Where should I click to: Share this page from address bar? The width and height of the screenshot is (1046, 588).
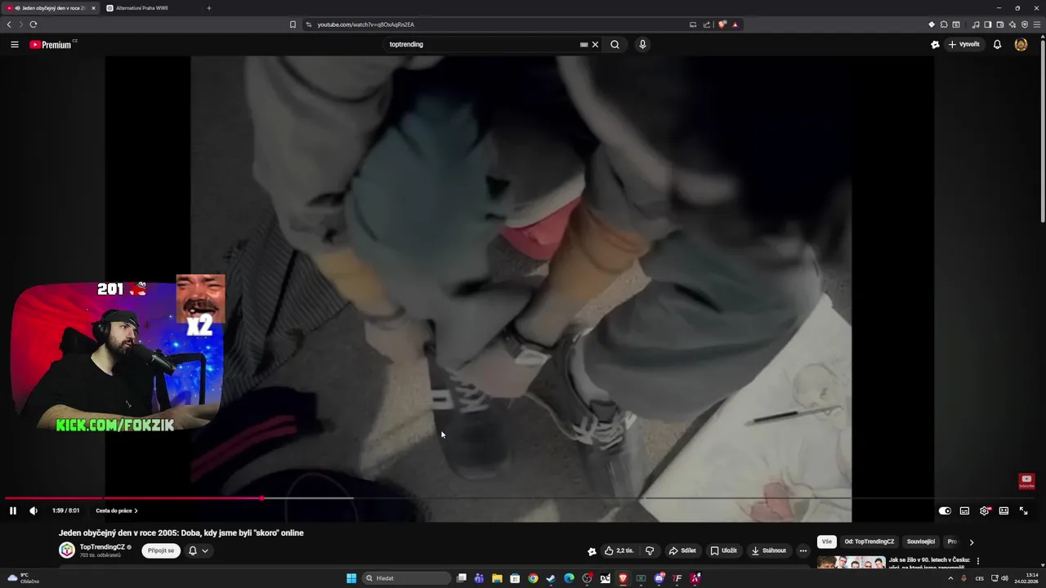(x=706, y=24)
